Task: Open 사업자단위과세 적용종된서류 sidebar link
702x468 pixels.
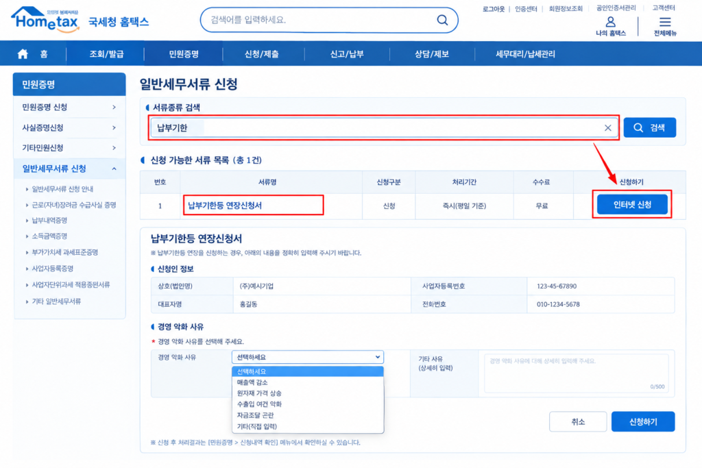Action: pyautogui.click(x=71, y=284)
